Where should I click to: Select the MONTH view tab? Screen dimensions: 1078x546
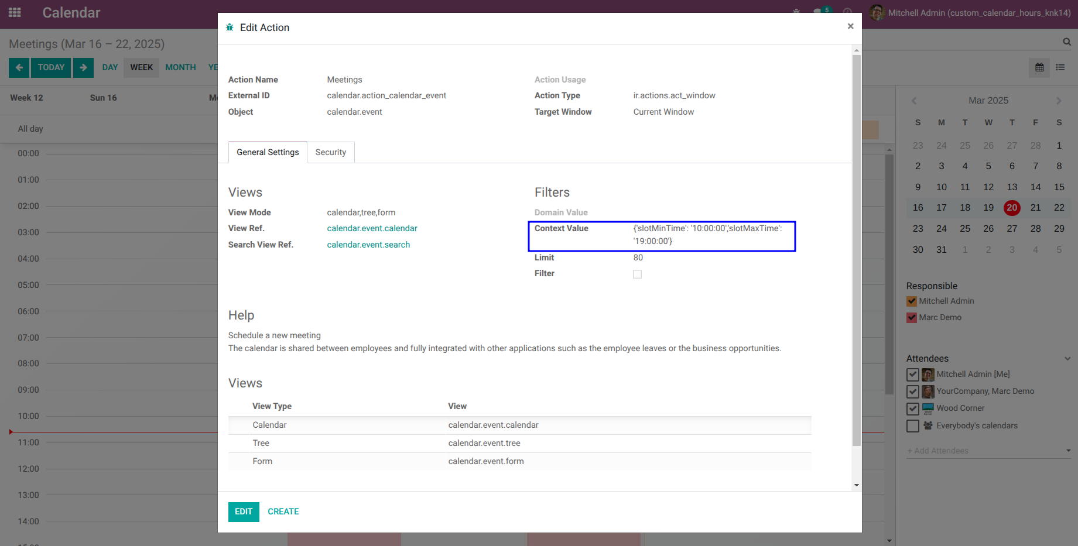(180, 67)
